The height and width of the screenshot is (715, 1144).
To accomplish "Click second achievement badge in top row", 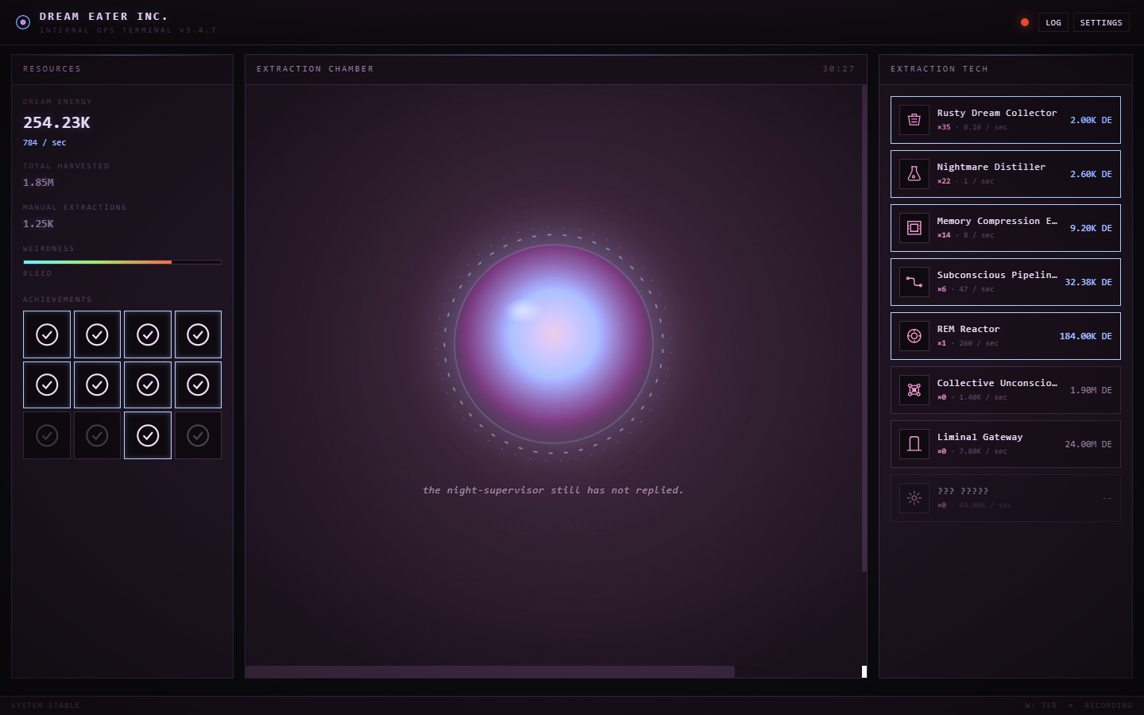I will [97, 334].
